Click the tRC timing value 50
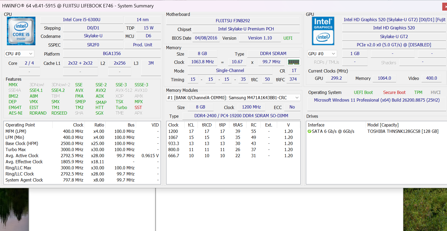447x231 pixels. coord(267,79)
